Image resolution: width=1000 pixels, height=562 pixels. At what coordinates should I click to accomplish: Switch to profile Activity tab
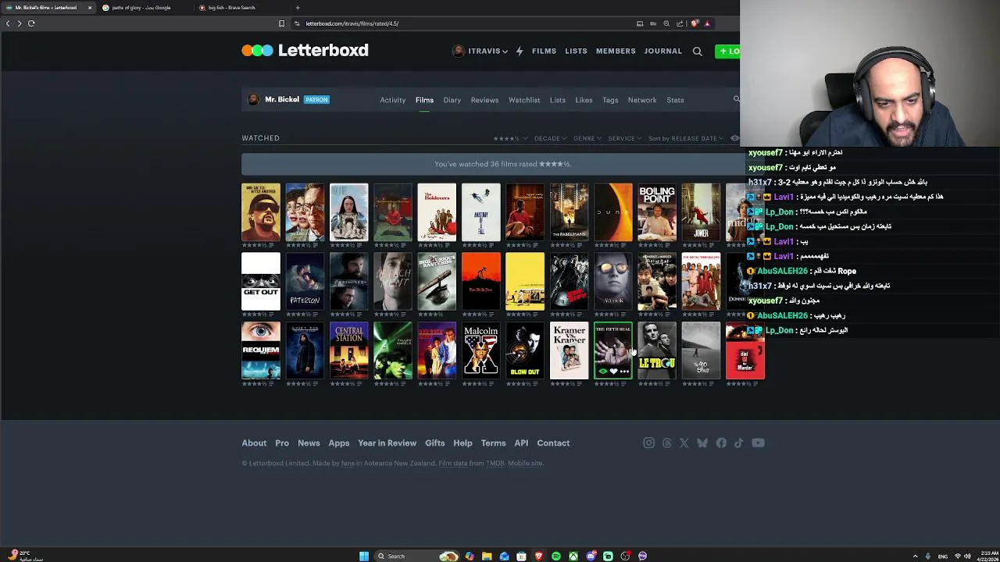click(392, 100)
